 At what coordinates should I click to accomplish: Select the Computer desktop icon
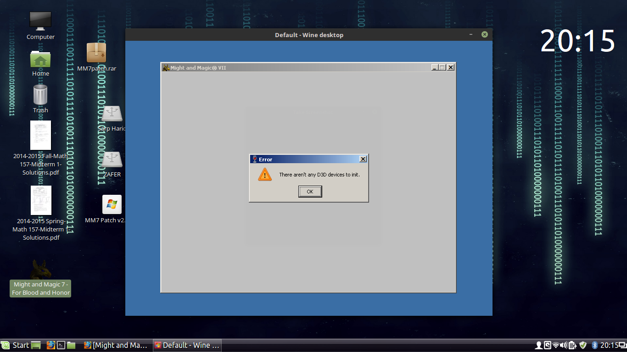(x=40, y=21)
